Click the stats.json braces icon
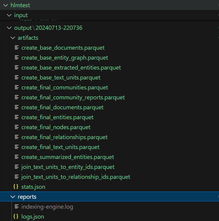Viewport: 219px width, 221px height. tap(16, 187)
